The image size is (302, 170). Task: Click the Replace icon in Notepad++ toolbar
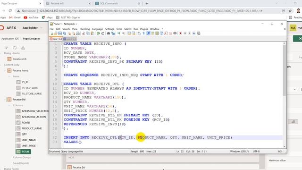coord(113,34)
